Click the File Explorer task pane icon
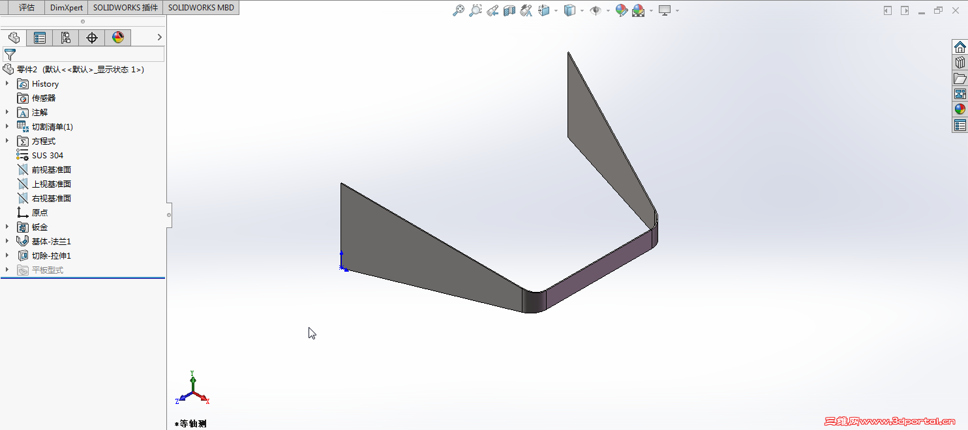Image resolution: width=968 pixels, height=430 pixels. (960, 78)
